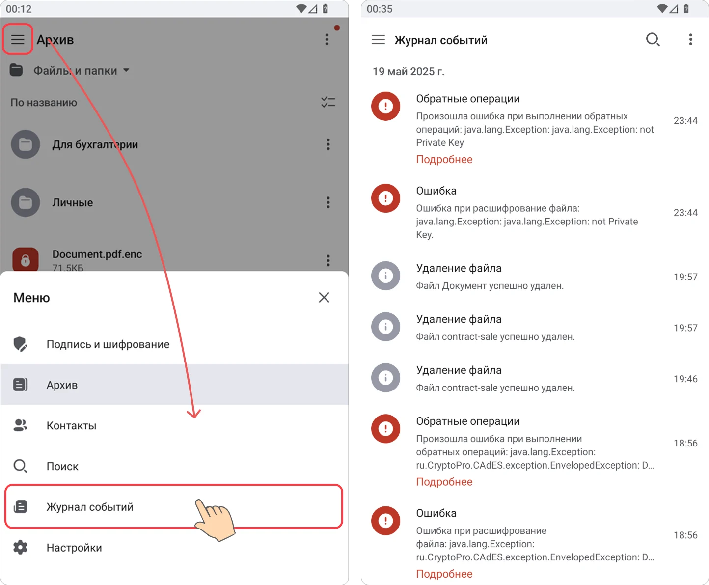Image resolution: width=709 pixels, height=585 pixels.
Task: Click Подробнее under 18:56 Обратные операции
Action: tap(444, 482)
